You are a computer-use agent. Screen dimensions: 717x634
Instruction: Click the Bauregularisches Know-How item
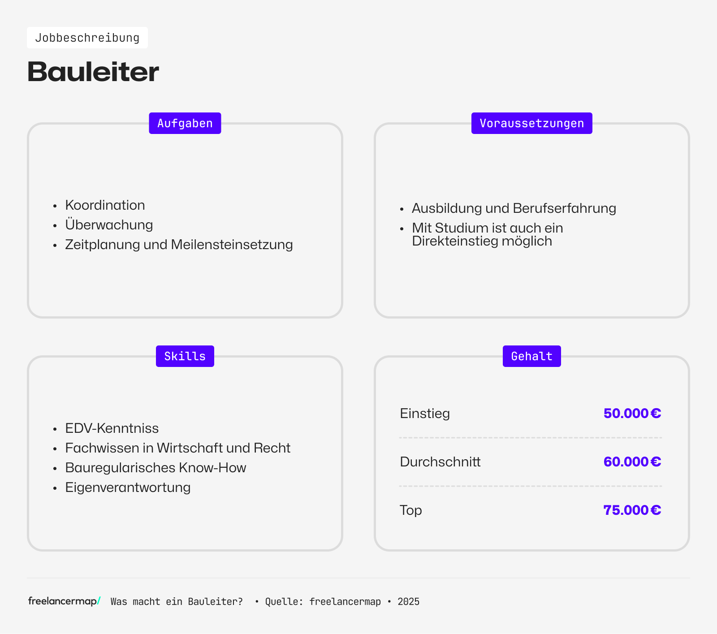pos(155,468)
